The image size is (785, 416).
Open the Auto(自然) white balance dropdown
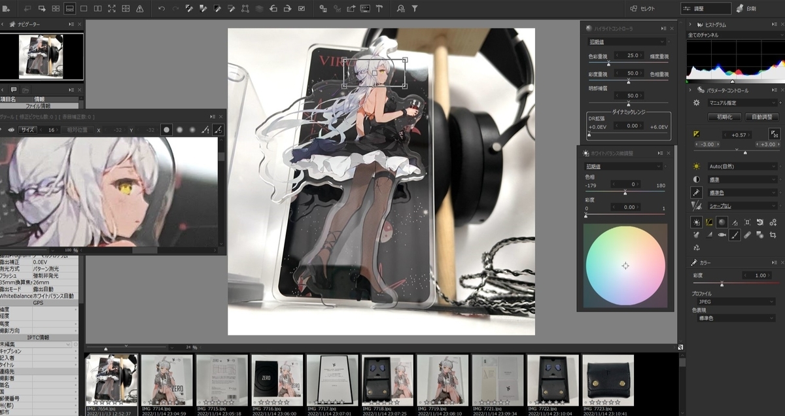[x=742, y=166]
